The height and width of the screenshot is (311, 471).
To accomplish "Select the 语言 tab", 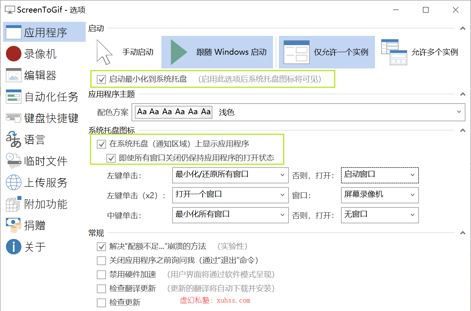I will tap(44, 139).
